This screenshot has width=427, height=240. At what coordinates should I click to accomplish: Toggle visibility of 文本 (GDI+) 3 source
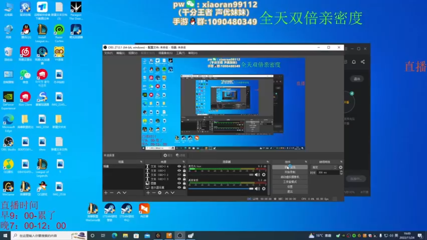pyautogui.click(x=179, y=179)
